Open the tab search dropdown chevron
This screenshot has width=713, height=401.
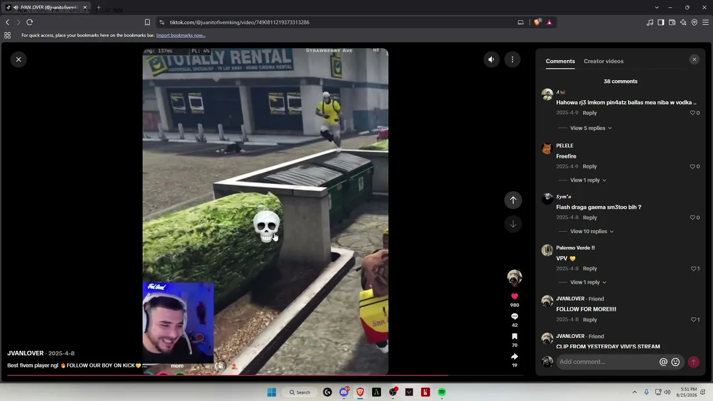[x=657, y=7]
